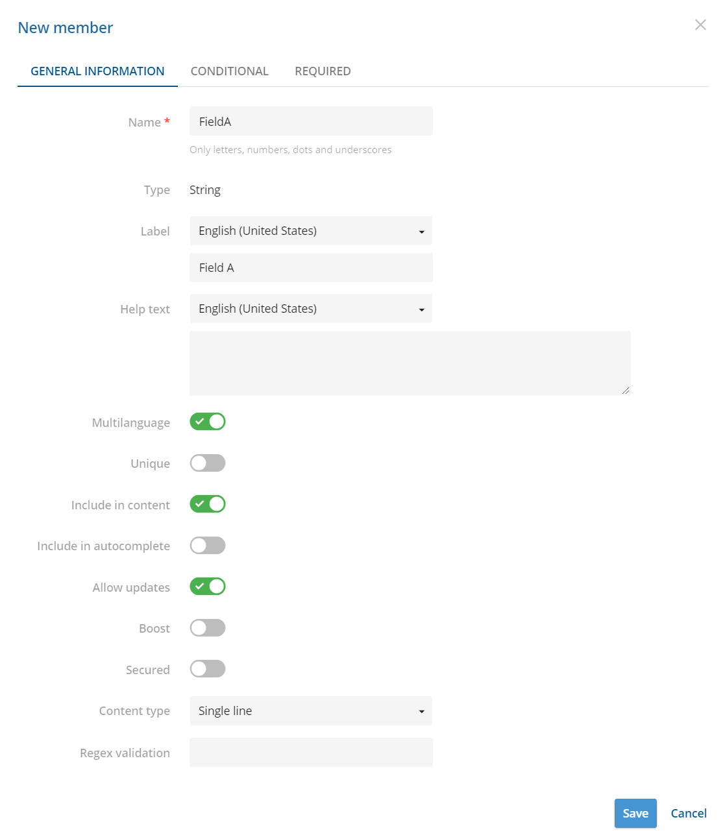Screen dimensions: 725x837
Task: Enable the Unique toggle
Action: [x=208, y=463]
